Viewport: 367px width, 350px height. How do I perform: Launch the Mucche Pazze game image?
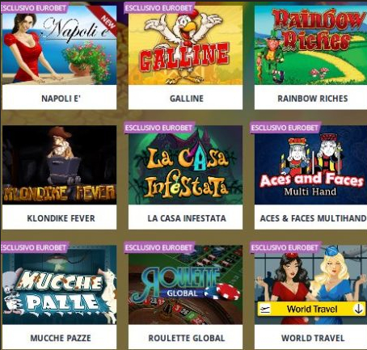[x=59, y=285]
